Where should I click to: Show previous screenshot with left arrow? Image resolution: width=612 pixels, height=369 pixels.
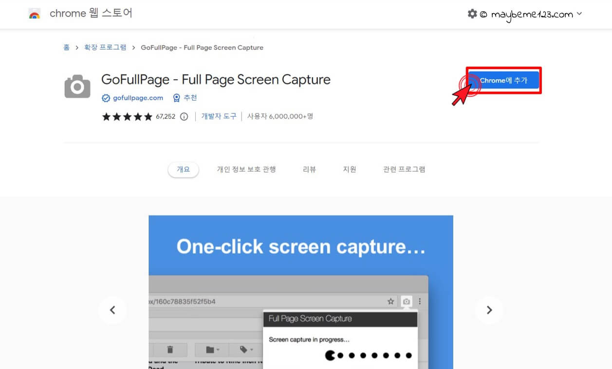point(112,310)
